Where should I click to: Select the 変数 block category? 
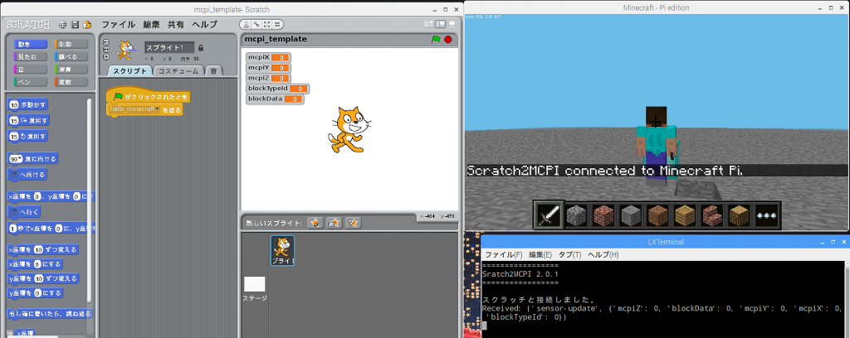pyautogui.click(x=71, y=82)
